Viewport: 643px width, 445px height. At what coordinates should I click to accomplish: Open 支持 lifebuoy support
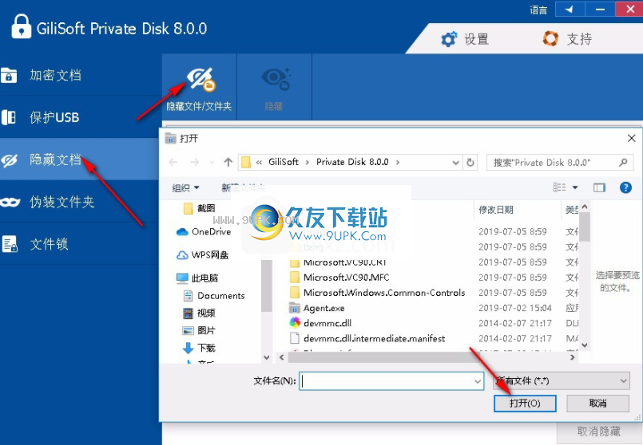click(567, 39)
